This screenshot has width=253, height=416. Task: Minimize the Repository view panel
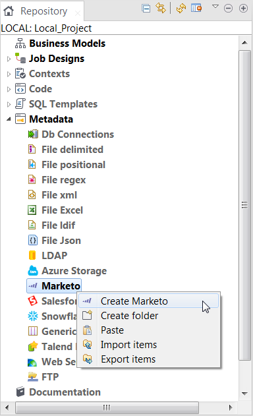pyautogui.click(x=228, y=9)
